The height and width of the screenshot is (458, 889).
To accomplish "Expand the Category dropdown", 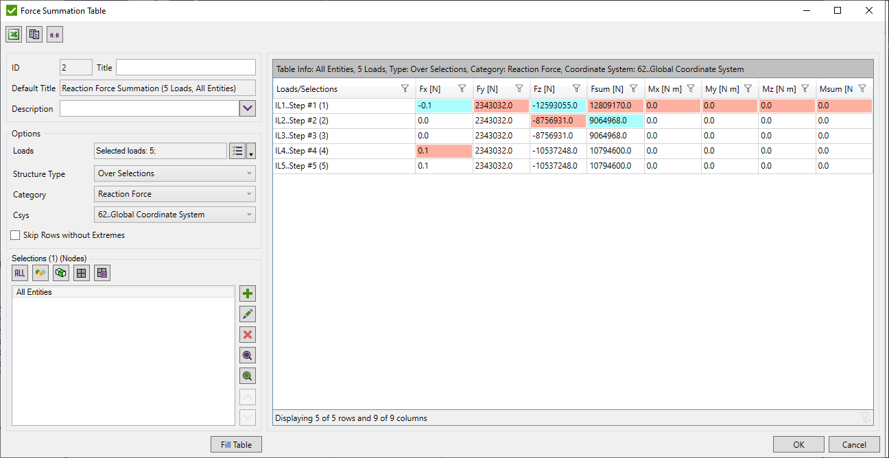I will click(x=175, y=194).
